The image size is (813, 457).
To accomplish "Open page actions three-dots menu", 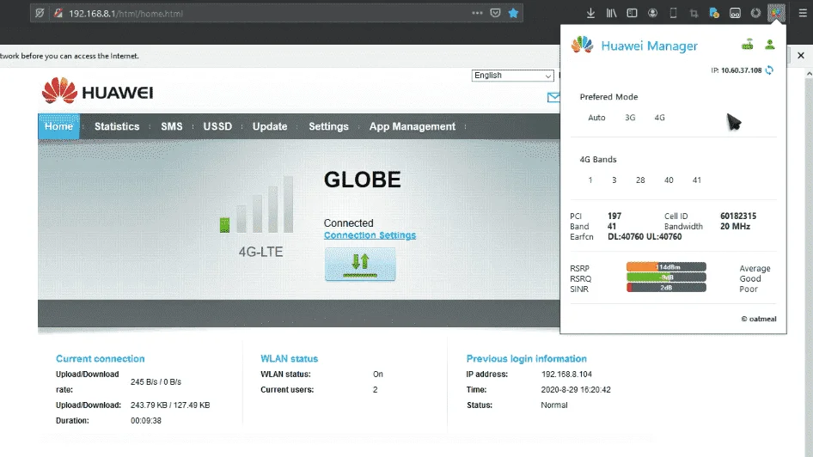I will [477, 14].
